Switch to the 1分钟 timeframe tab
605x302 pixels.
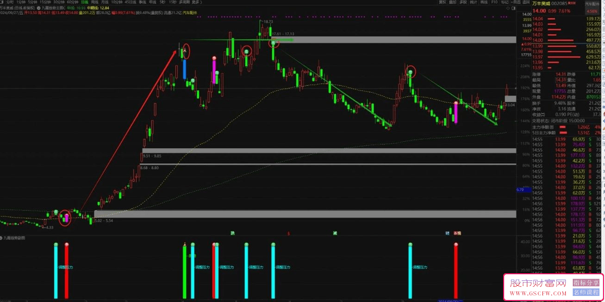(22, 3)
